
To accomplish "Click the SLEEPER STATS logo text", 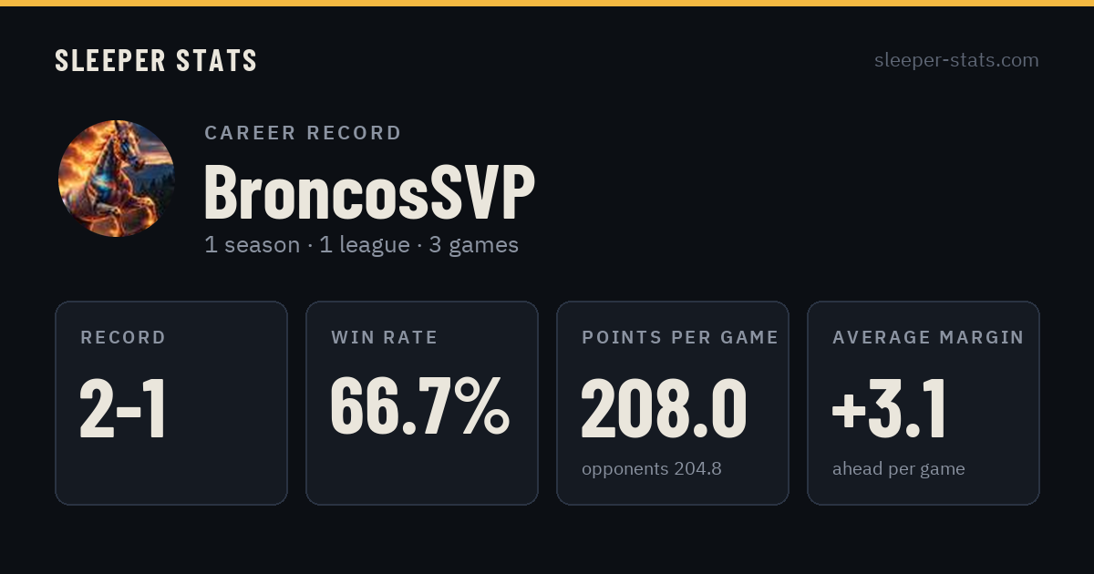I will click(x=156, y=60).
